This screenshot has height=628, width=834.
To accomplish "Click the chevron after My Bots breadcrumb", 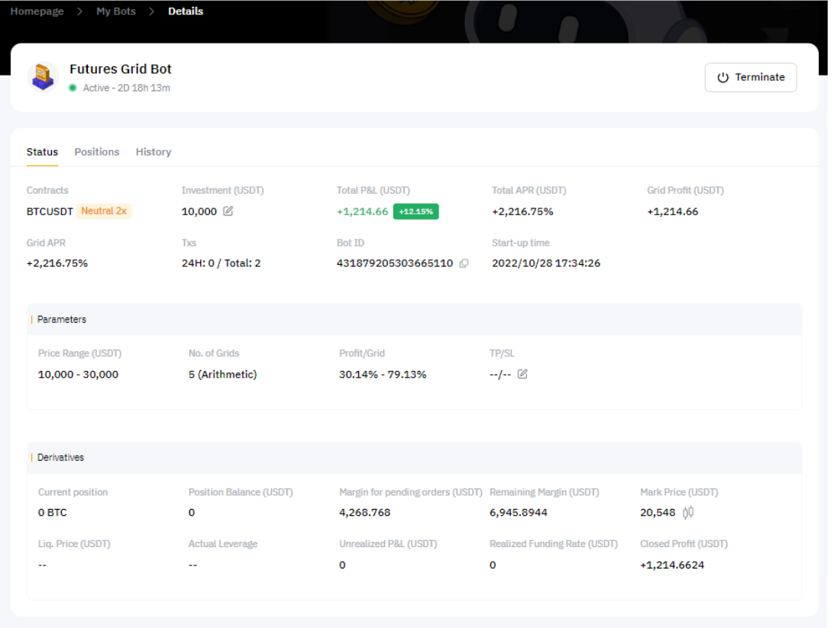I will (x=152, y=11).
